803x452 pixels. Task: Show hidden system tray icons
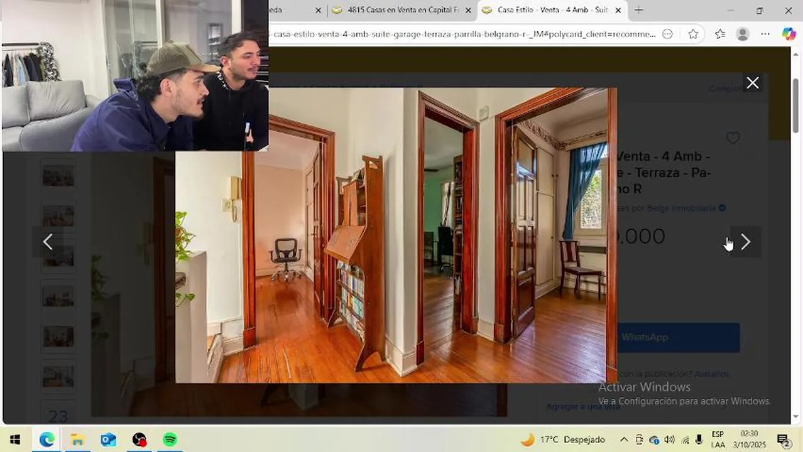624,439
